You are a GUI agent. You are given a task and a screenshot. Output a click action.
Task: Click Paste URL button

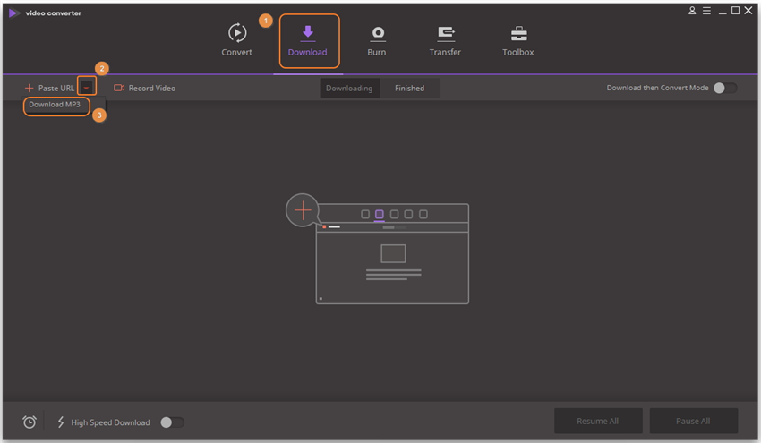point(49,88)
